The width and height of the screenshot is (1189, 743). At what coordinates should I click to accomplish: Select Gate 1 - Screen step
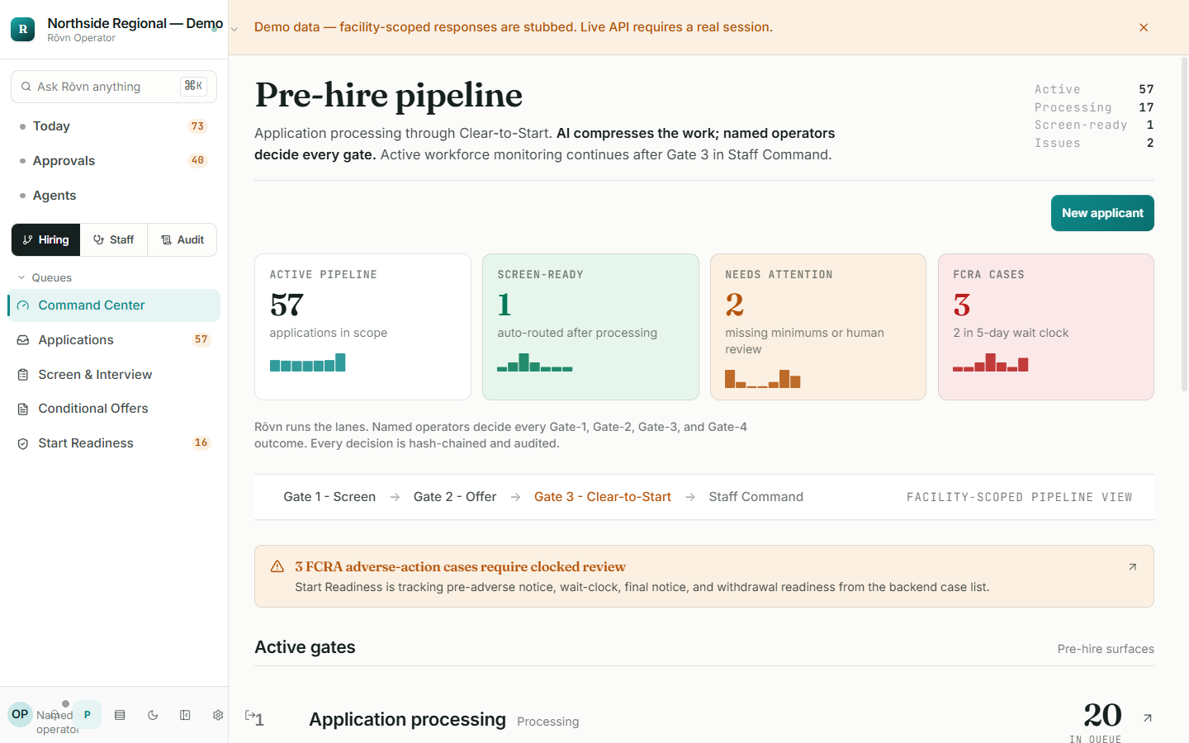329,497
